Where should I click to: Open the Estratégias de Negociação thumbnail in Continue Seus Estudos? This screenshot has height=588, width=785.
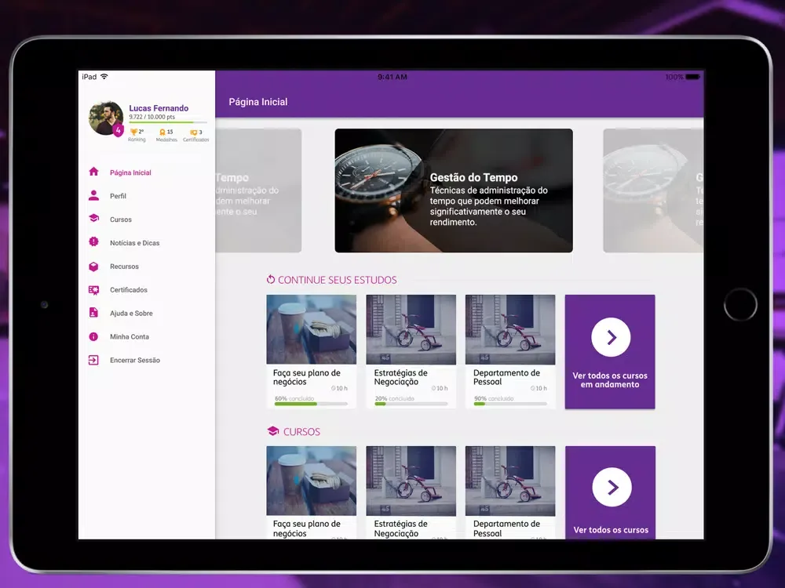point(411,329)
